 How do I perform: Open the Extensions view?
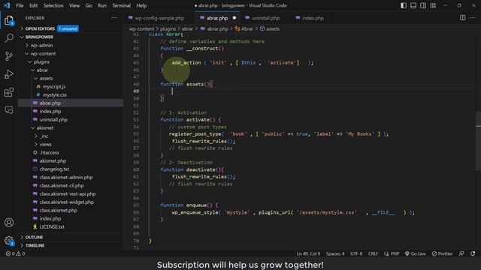pos(9,92)
